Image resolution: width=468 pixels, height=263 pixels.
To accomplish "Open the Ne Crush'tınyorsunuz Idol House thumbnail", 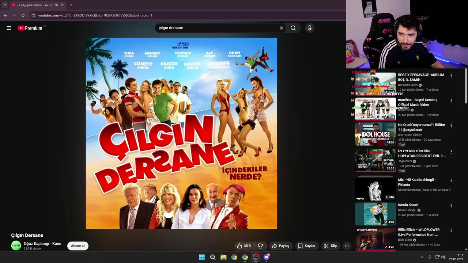I will (x=375, y=134).
